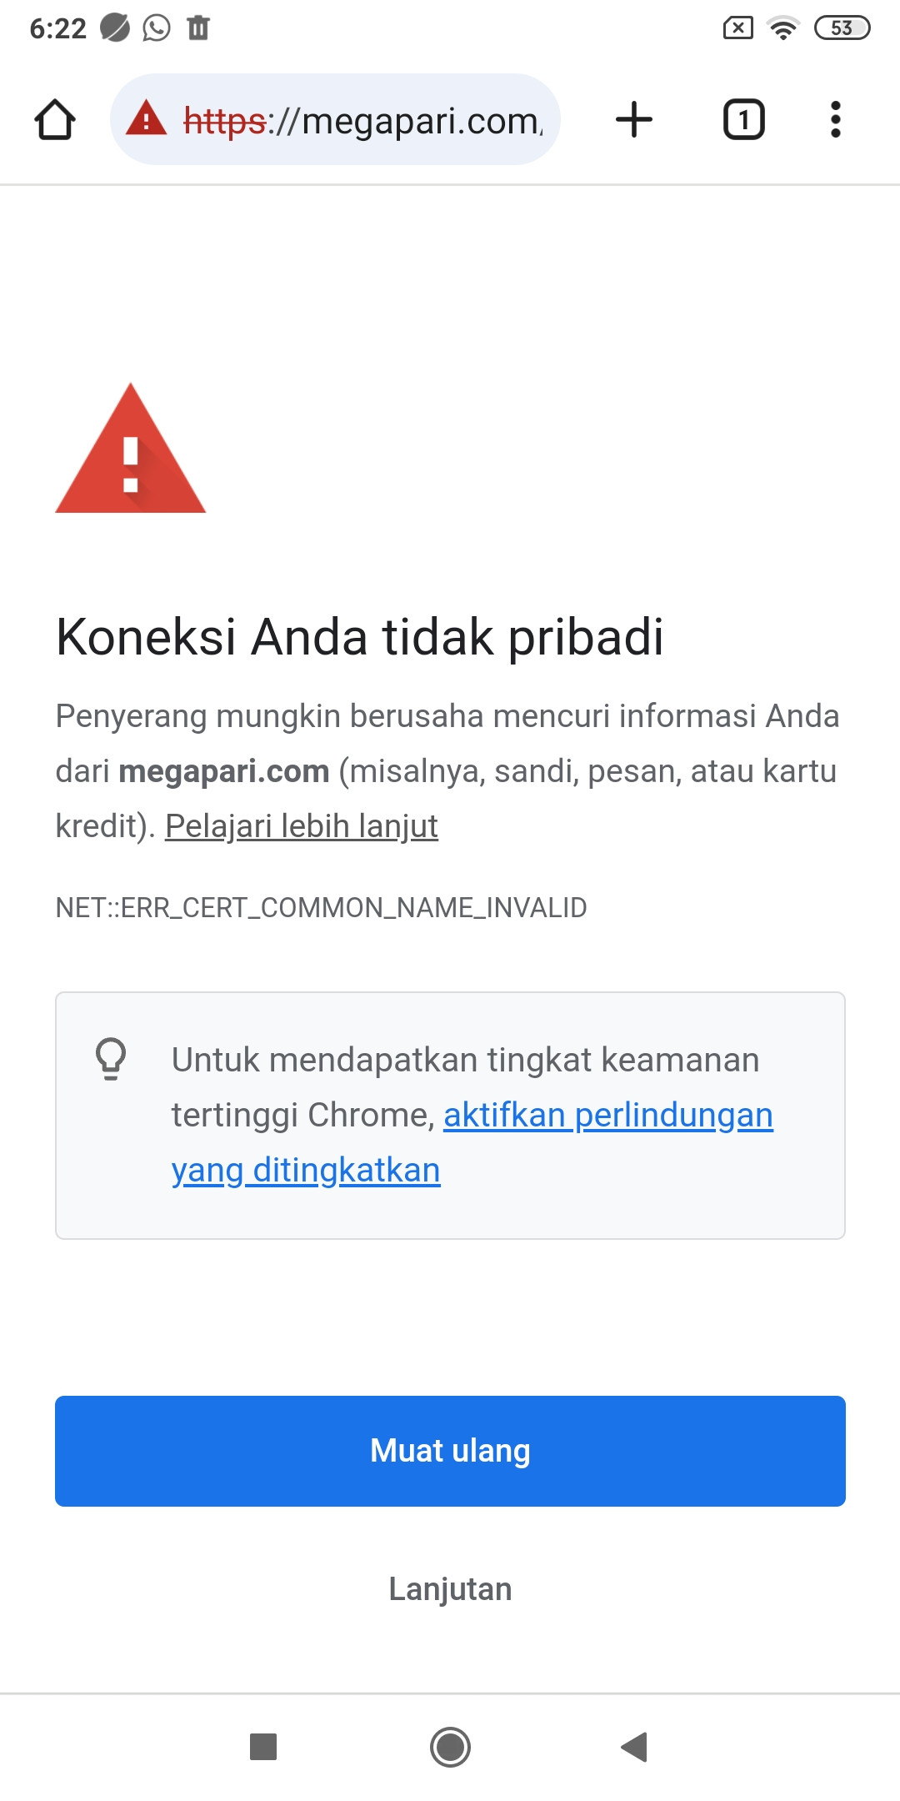
Task: Tap the Android recent apps square button
Action: click(x=263, y=1746)
